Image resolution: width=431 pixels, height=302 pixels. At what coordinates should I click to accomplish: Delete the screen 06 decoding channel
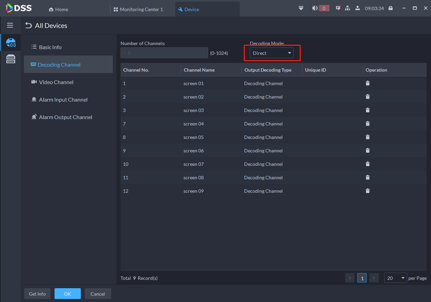(368, 150)
